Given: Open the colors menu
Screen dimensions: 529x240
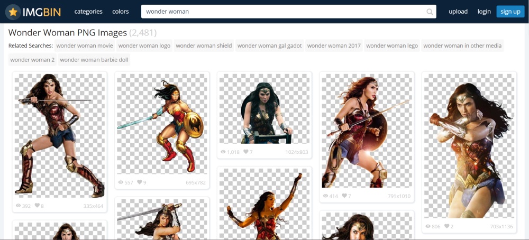Looking at the screenshot, I should coord(121,12).
